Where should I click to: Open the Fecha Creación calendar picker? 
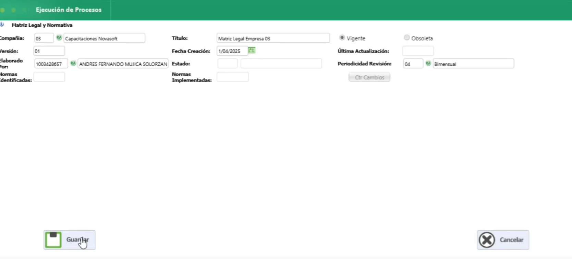(x=252, y=50)
